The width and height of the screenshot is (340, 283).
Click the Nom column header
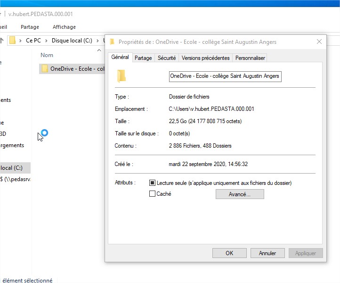47,55
